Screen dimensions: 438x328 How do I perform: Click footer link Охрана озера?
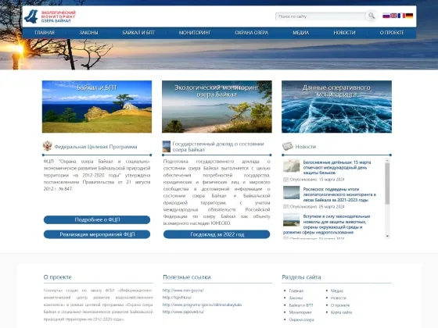301,319
